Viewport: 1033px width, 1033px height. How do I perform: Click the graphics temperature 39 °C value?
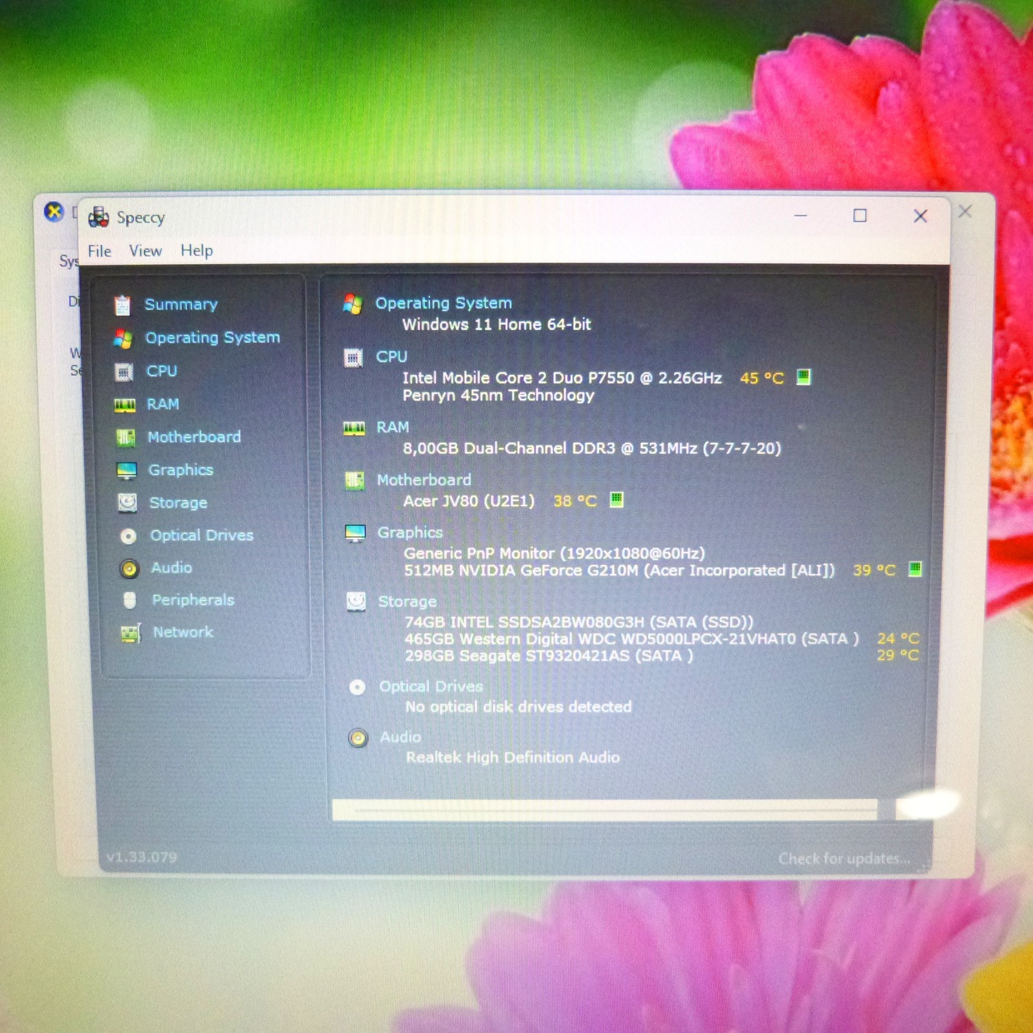874,570
